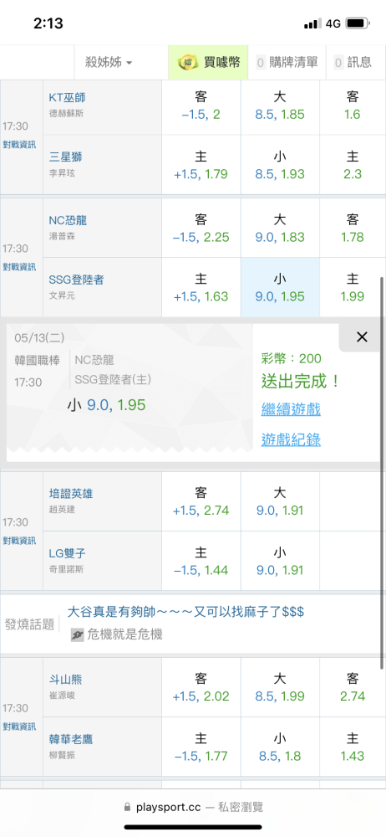The image size is (386, 837).
Task: Select 三星獅 主 2.3 moneyline
Action: click(353, 164)
